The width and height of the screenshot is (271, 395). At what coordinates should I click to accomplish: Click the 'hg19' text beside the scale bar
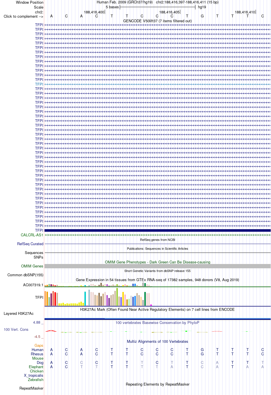[x=202, y=7]
